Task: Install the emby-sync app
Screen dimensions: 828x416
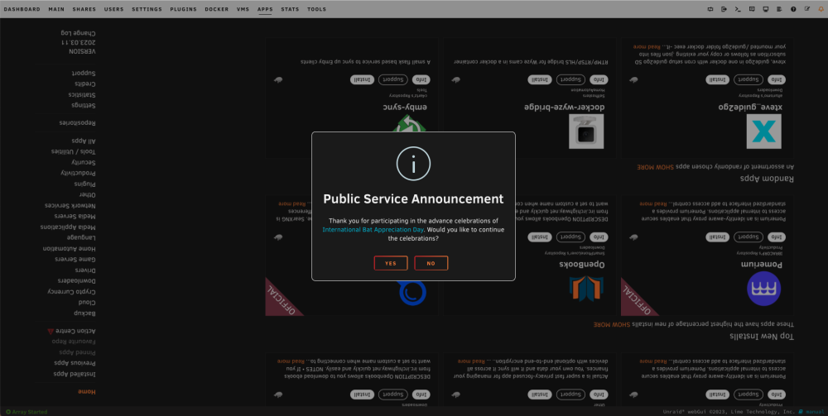Action: pos(363,79)
